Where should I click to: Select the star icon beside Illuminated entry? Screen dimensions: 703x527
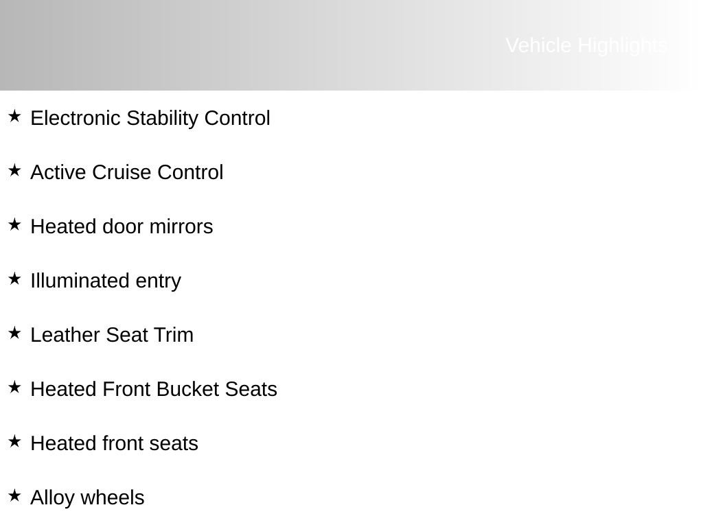[x=14, y=279]
